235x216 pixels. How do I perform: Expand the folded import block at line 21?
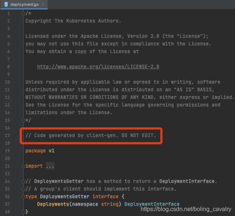pyautogui.click(x=23, y=166)
